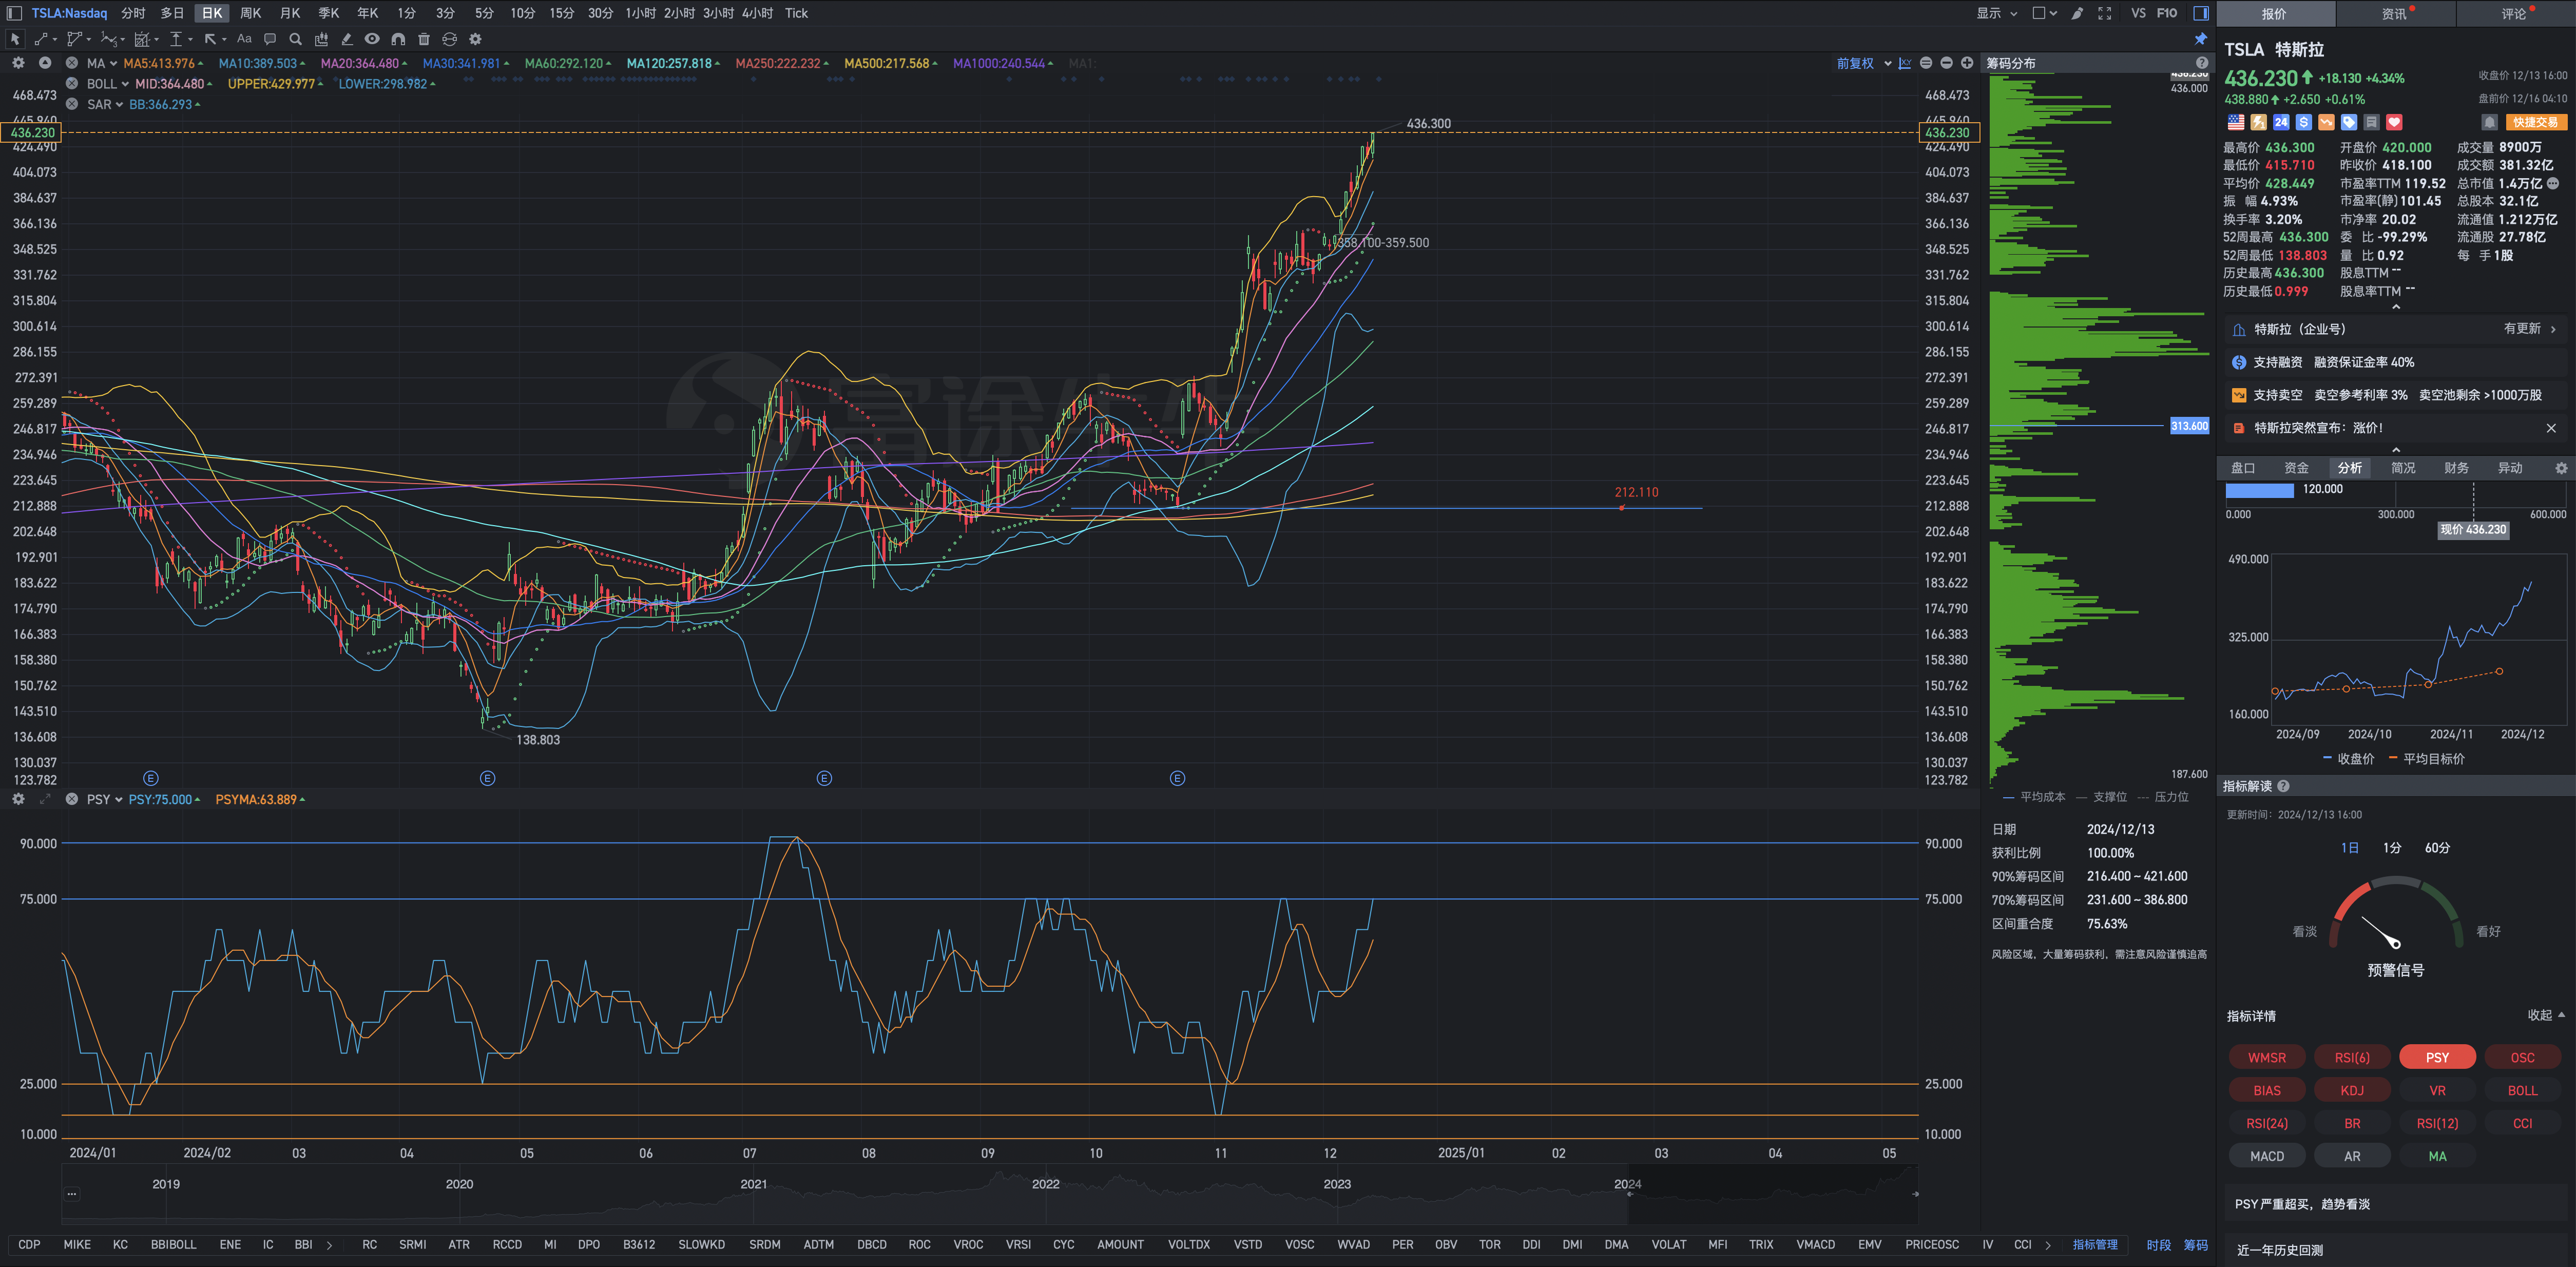Click the sync drawings icon

[x=450, y=39]
